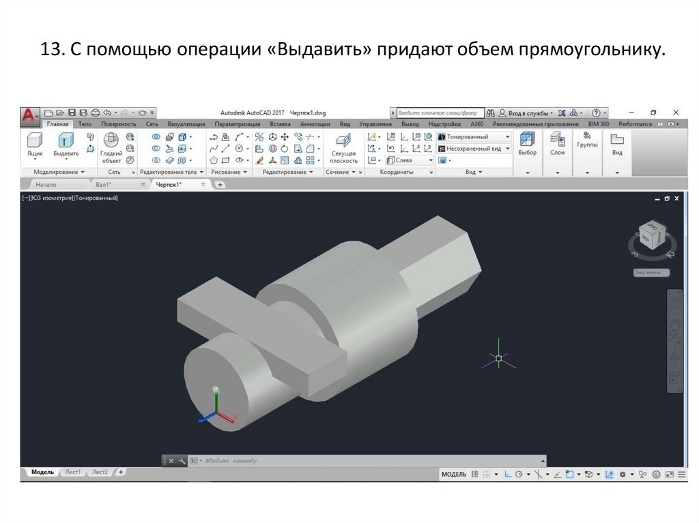Expand the Моделирование panel
699x523 pixels.
pyautogui.click(x=59, y=172)
